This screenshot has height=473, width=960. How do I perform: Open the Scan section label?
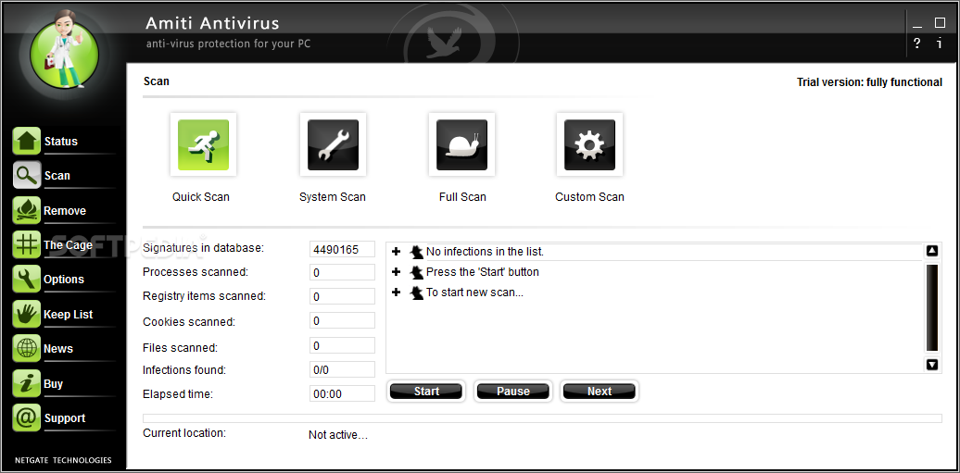[x=57, y=176]
